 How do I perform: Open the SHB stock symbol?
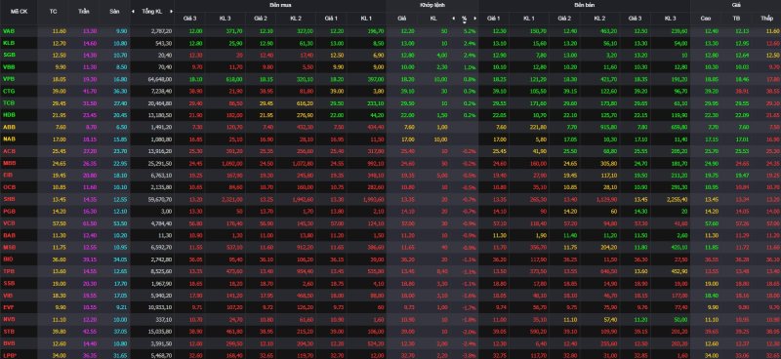pyautogui.click(x=9, y=198)
